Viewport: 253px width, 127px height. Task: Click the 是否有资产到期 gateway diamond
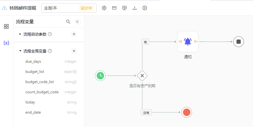coord(142,75)
